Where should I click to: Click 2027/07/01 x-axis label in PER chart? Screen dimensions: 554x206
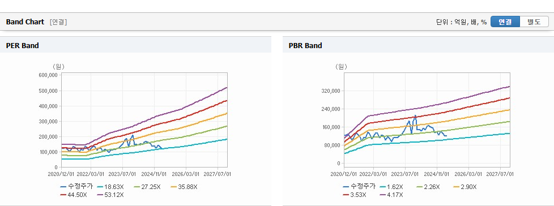[x=218, y=174]
